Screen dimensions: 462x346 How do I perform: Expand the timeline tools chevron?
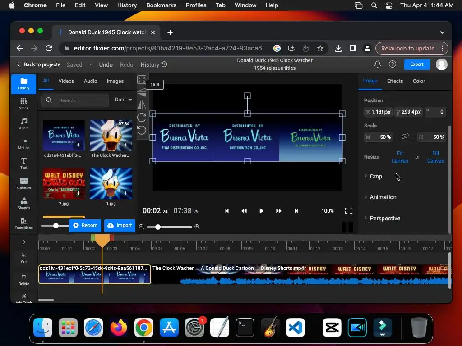pyautogui.click(x=24, y=242)
